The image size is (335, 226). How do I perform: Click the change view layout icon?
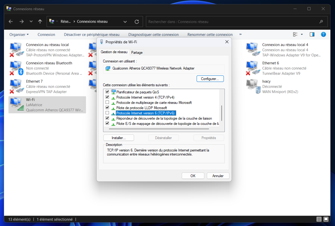[295, 34]
